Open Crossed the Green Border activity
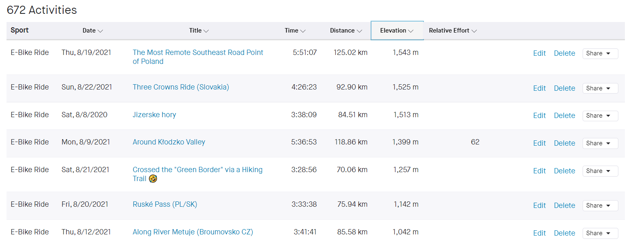Viewport: 631px width, 247px height. point(197,170)
